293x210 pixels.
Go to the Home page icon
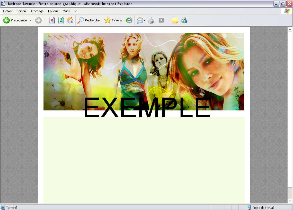point(70,20)
